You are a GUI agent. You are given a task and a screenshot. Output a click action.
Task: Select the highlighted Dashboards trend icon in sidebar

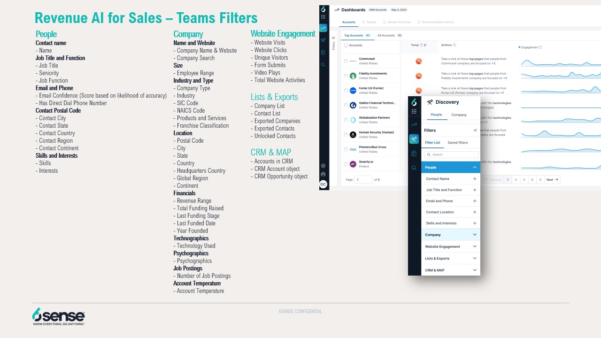click(323, 28)
